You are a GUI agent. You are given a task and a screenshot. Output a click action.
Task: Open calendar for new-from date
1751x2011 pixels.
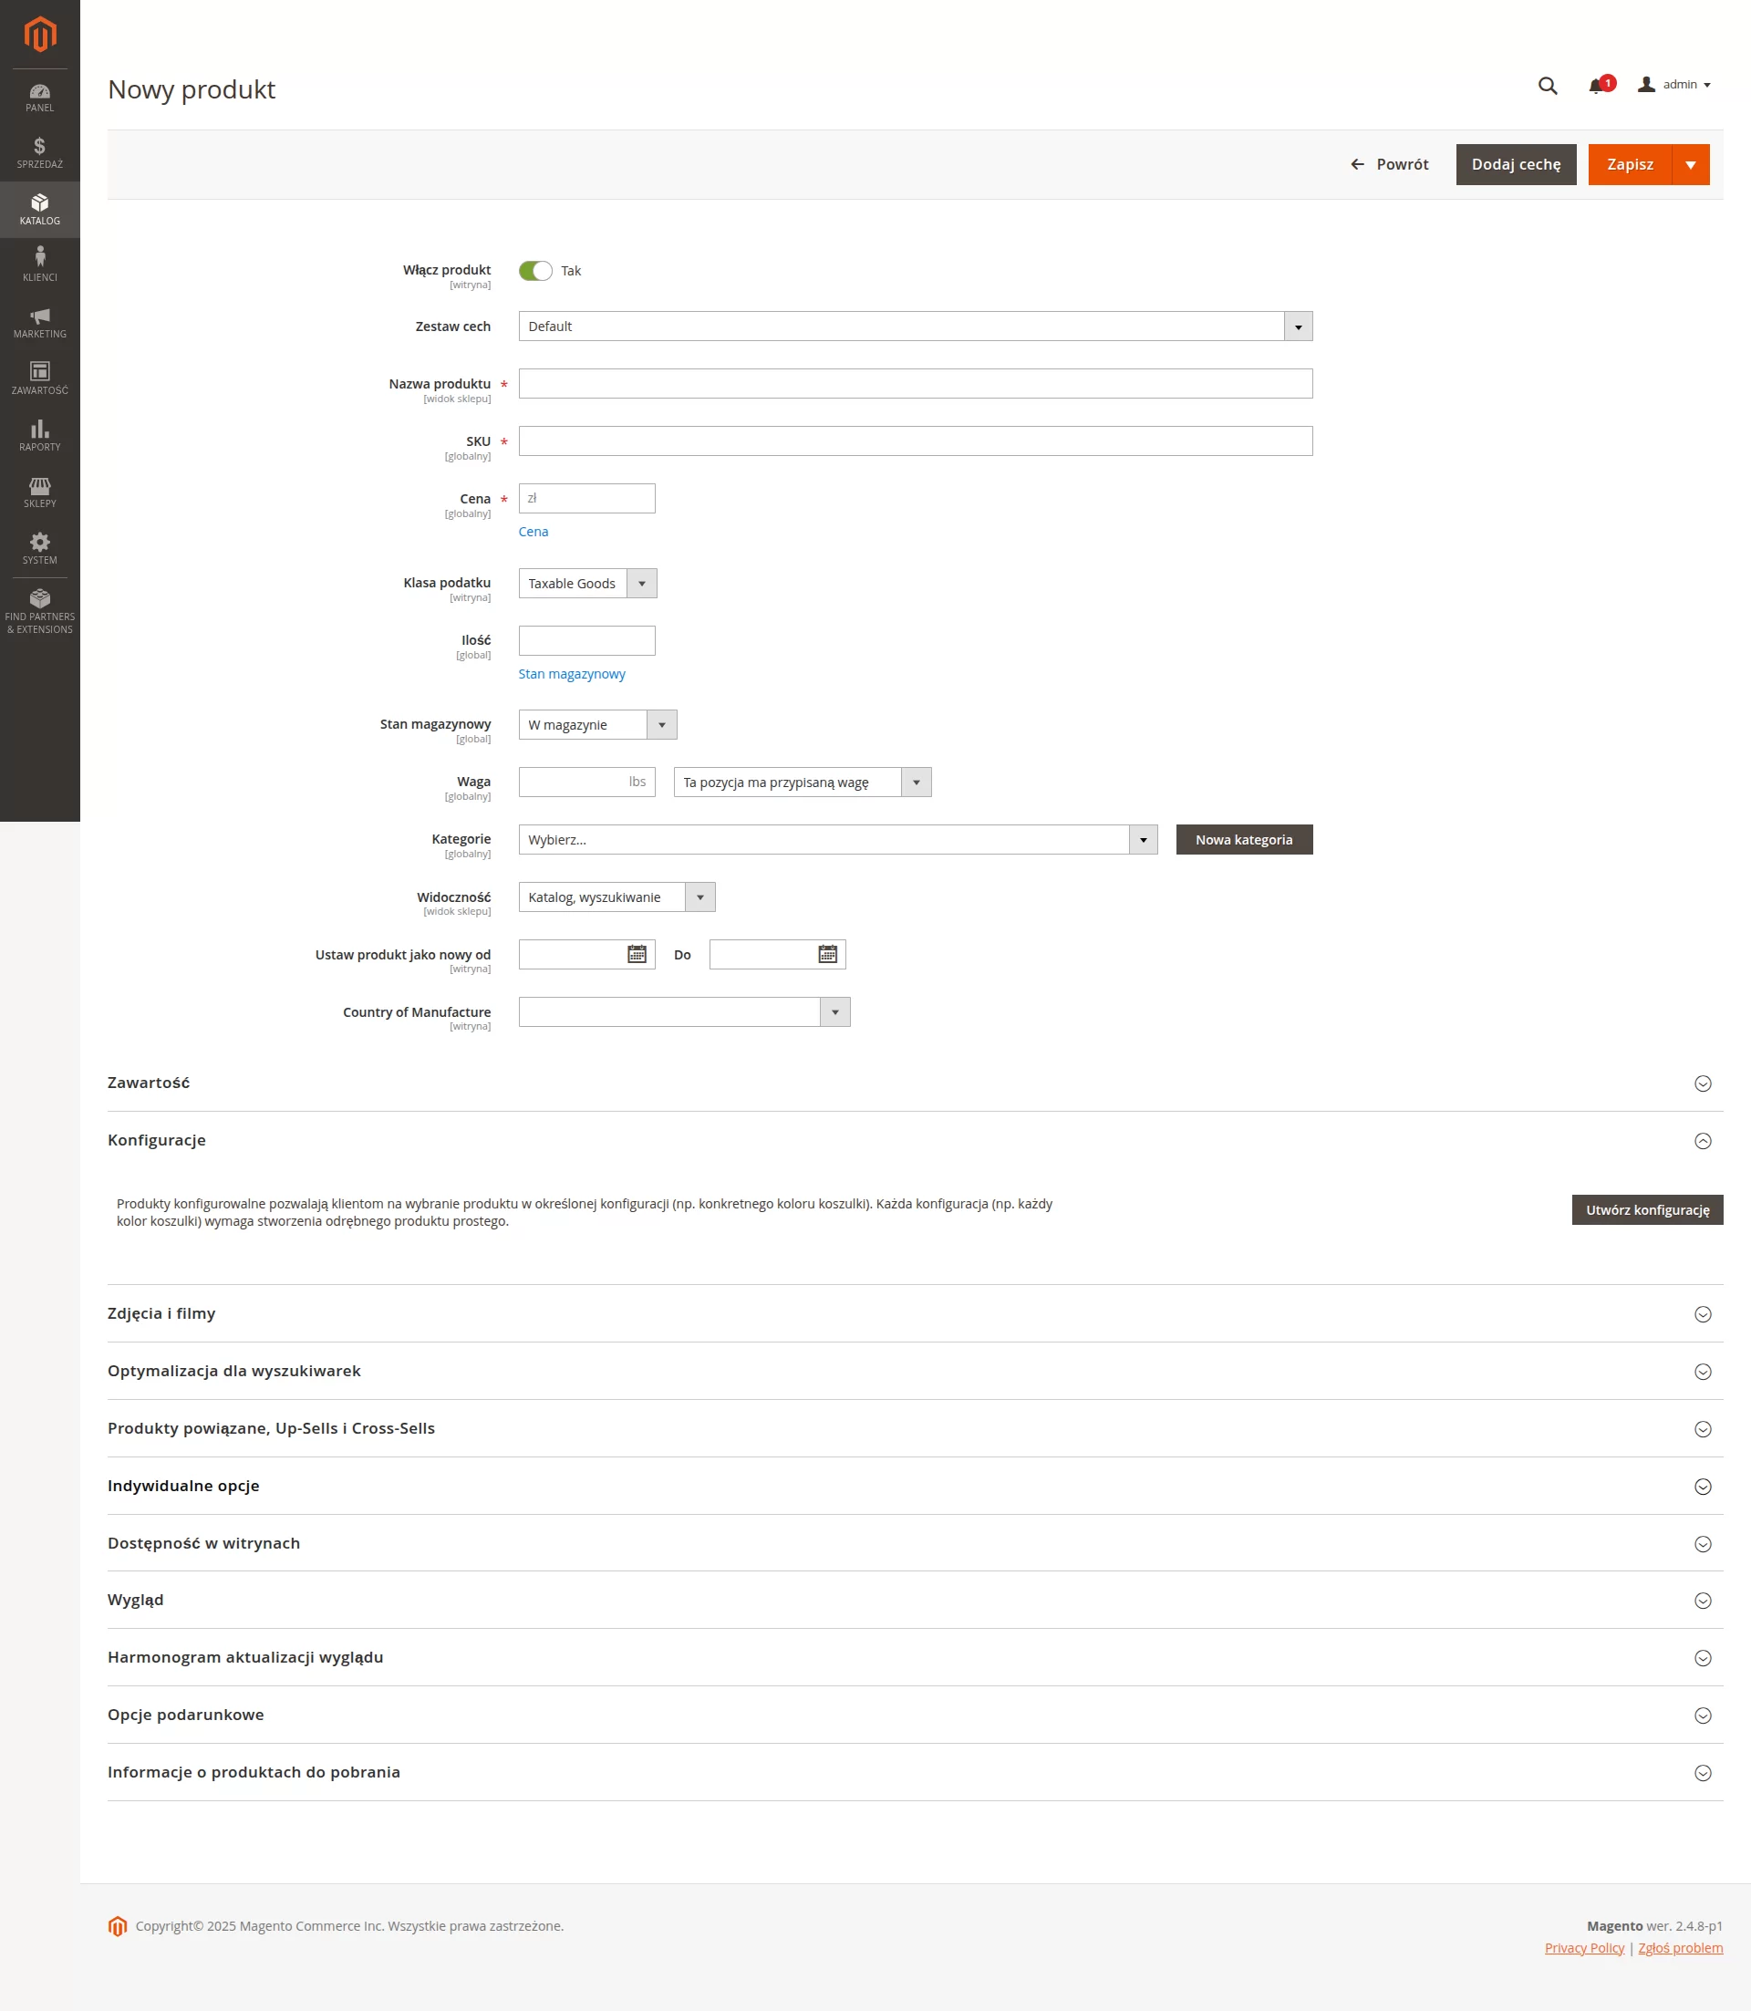(x=637, y=955)
